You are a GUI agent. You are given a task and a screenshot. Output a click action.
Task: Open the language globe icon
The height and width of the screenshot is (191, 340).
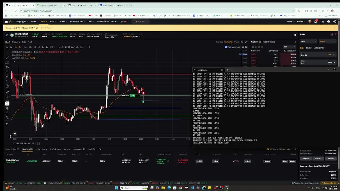point(329,21)
